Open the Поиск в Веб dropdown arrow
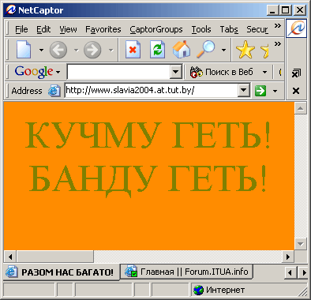Viewport: 311px width, 300px height. [x=264, y=72]
